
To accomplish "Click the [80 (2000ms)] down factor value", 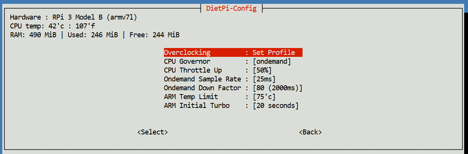I will [277, 88].
